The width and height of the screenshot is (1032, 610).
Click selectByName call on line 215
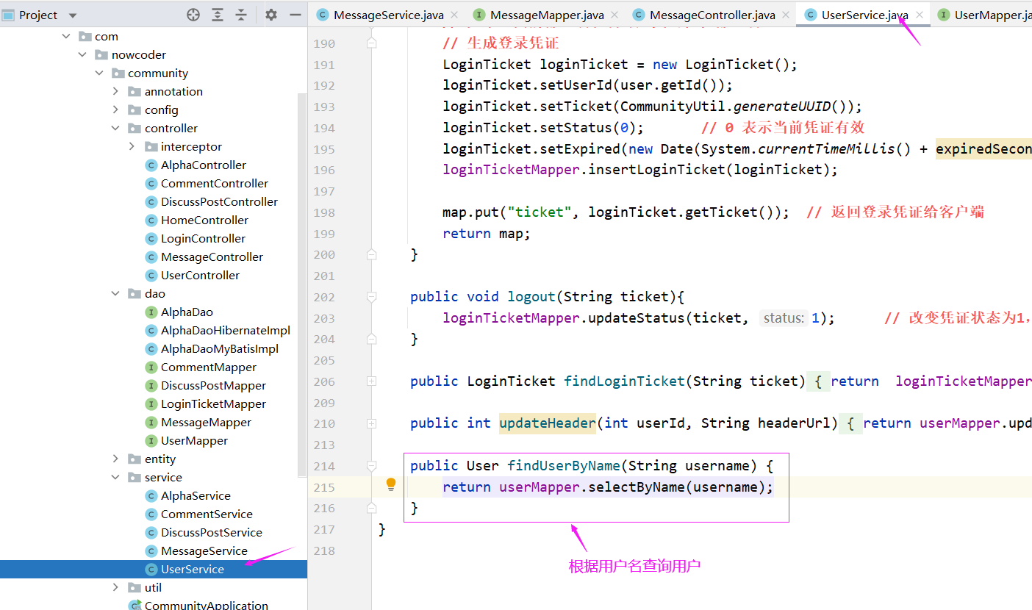tap(636, 487)
